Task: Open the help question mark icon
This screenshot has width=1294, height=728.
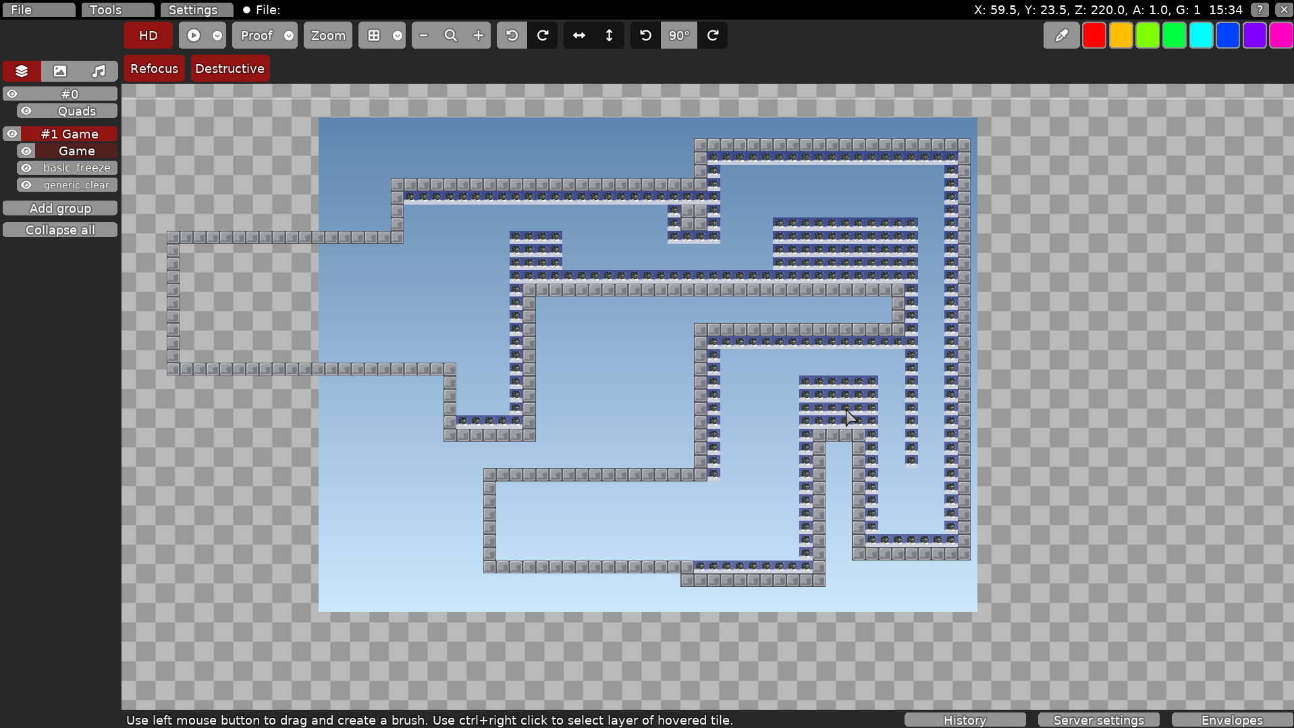Action: coord(1260,9)
